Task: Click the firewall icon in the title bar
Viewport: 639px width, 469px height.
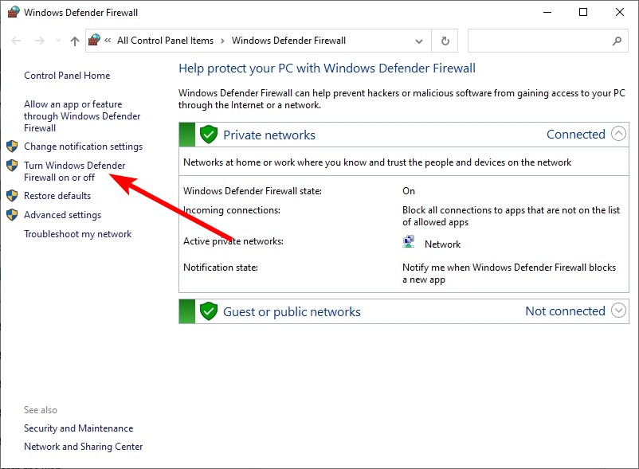Action: (x=13, y=12)
